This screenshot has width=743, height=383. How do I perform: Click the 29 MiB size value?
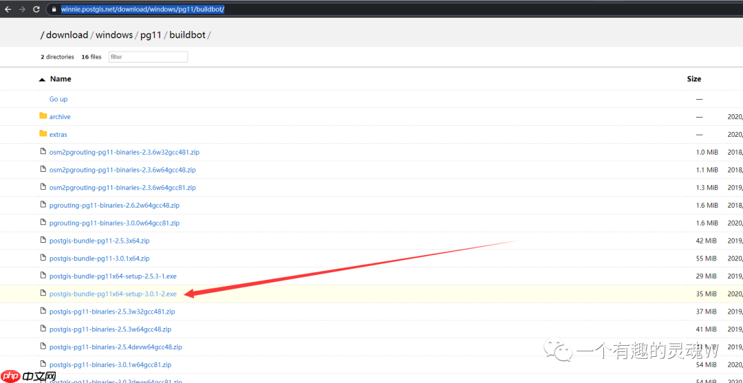(x=707, y=276)
